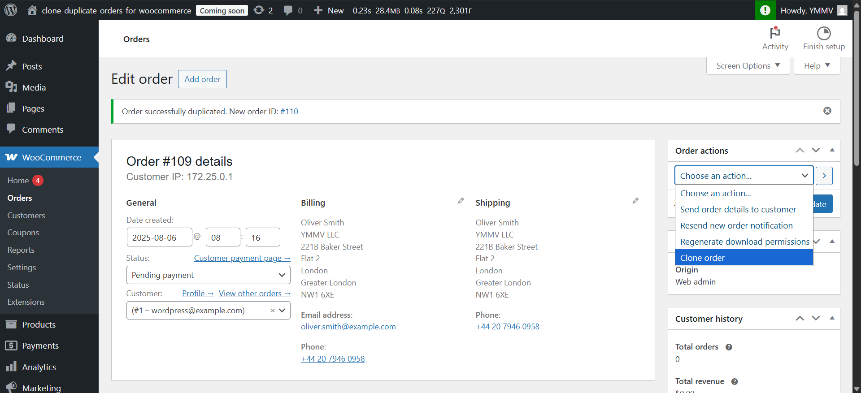
Task: Open the Help dropdown tab
Action: click(817, 66)
